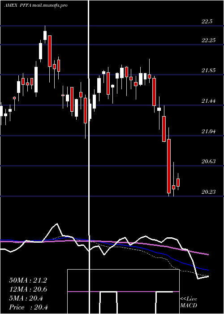
Task: Click the <<Live MACD label
Action: [x=189, y=302]
